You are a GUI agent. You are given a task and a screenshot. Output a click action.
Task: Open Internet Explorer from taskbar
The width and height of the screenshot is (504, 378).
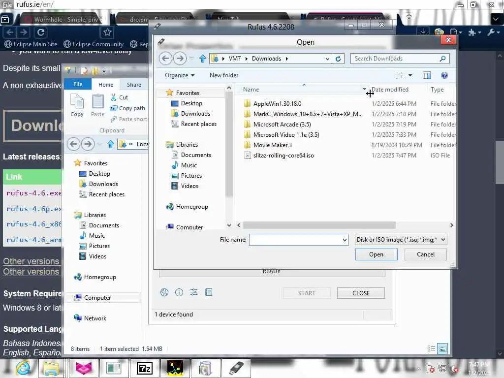pos(23,368)
